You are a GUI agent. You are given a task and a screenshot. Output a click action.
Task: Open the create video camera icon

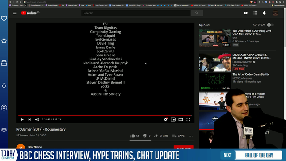246,13
